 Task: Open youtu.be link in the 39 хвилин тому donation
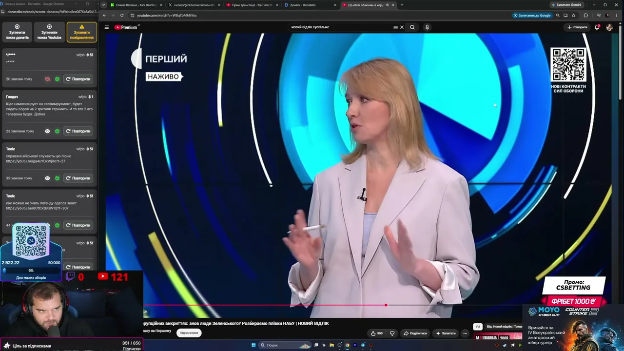[x=36, y=161]
